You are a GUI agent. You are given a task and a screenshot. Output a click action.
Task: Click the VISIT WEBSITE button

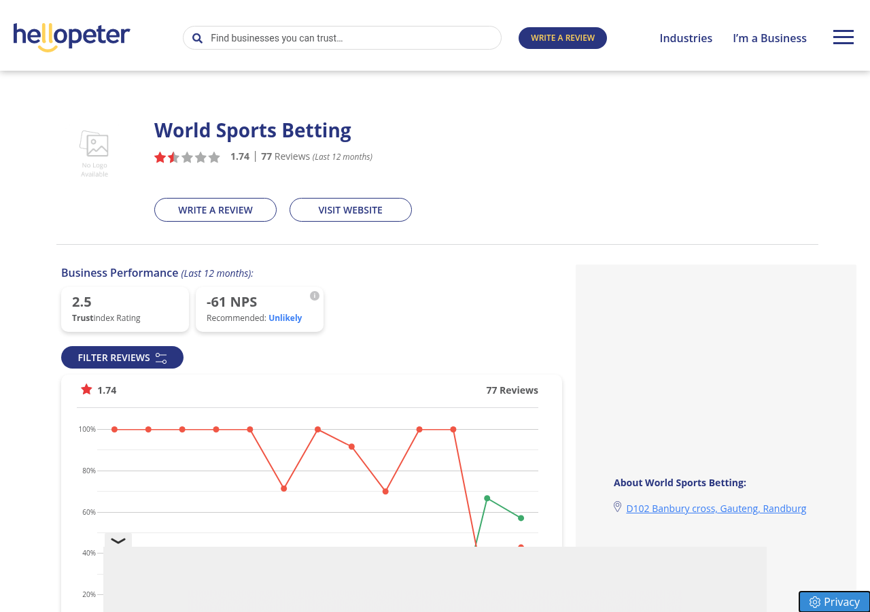click(351, 210)
